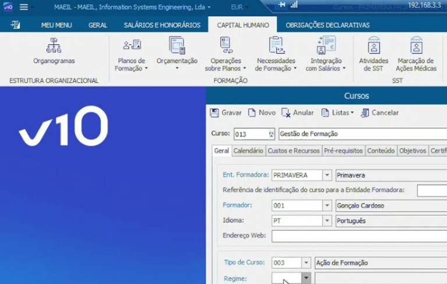Click the Gravar save icon

pos(214,113)
